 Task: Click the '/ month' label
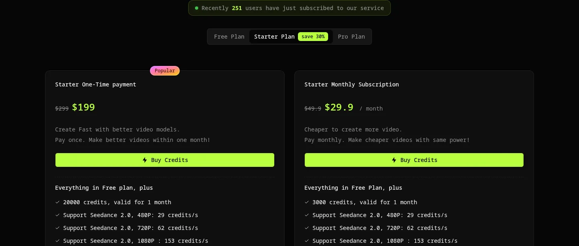[x=371, y=109]
